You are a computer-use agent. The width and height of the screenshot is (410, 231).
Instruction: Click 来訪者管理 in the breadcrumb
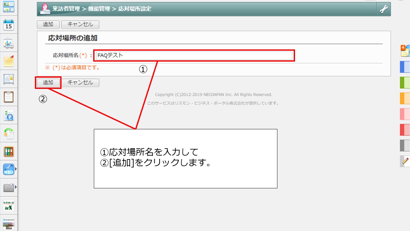pos(66,9)
